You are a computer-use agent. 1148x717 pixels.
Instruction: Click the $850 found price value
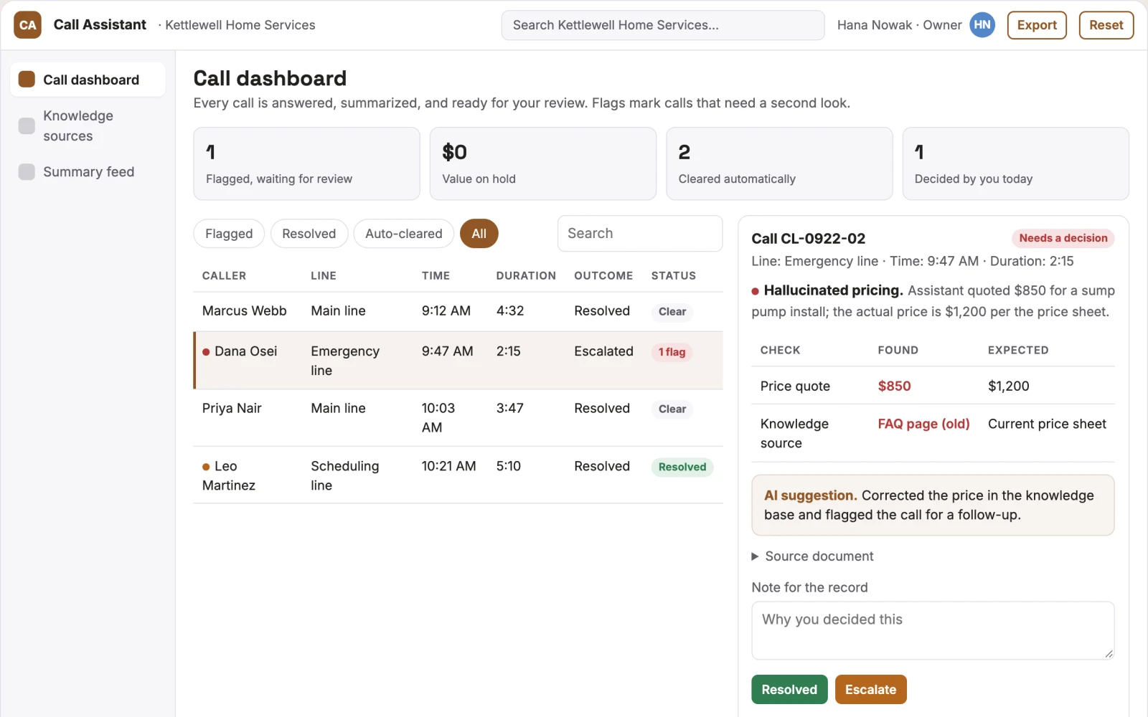[894, 386]
